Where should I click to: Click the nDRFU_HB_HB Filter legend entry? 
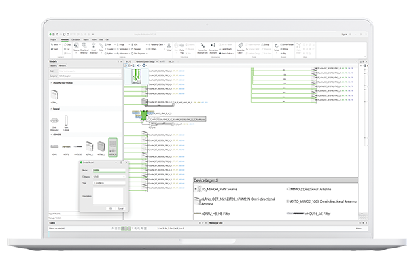212,214
